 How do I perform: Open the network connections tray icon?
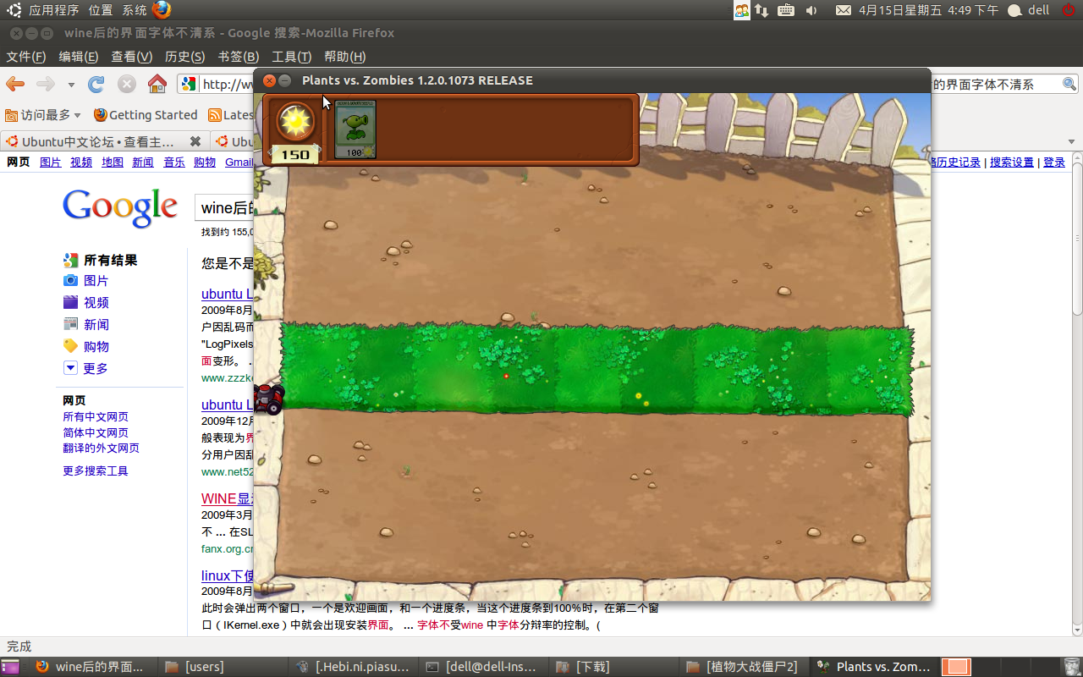762,10
